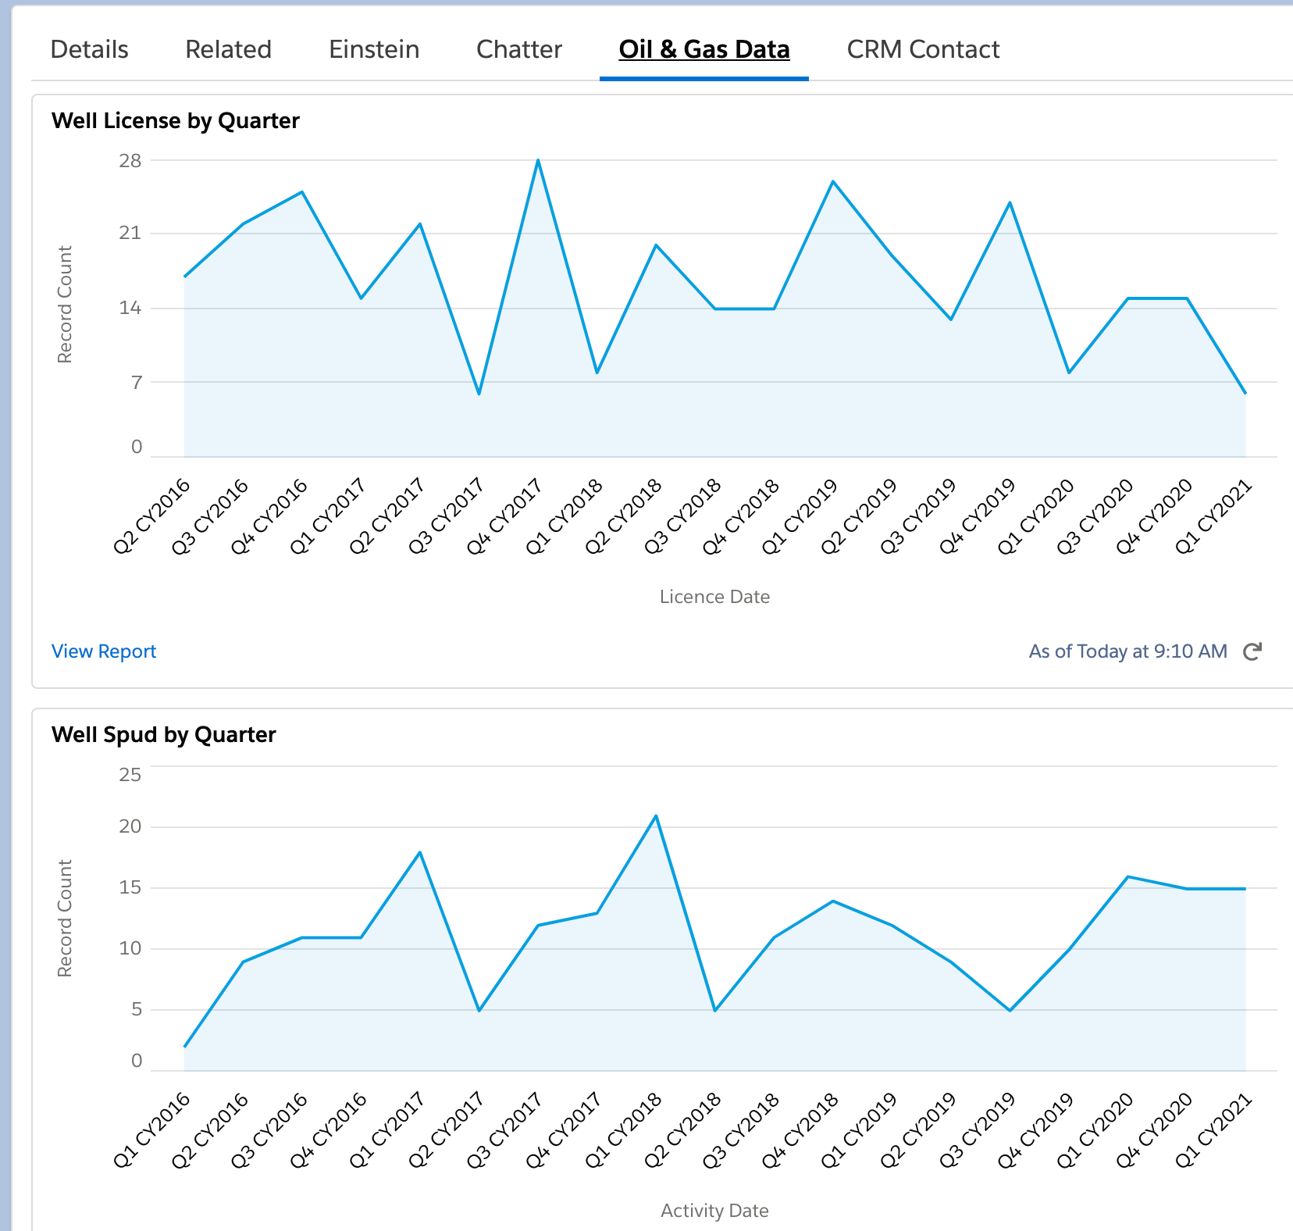
Task: Click the Well License by Quarter title
Action: [176, 121]
